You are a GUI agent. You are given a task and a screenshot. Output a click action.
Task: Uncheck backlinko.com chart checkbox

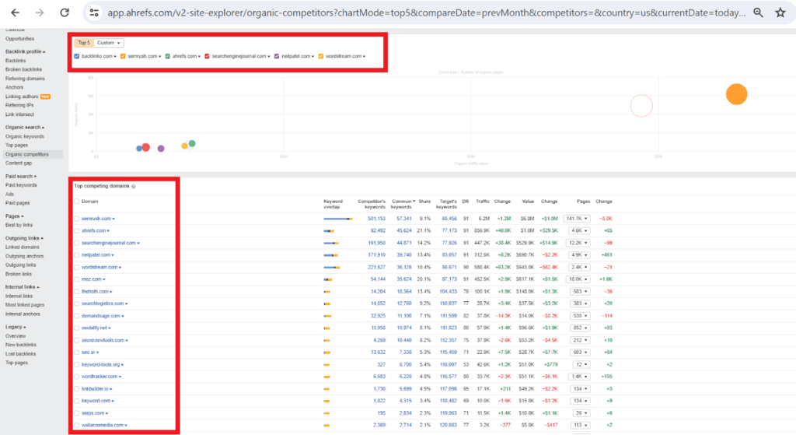pos(77,56)
